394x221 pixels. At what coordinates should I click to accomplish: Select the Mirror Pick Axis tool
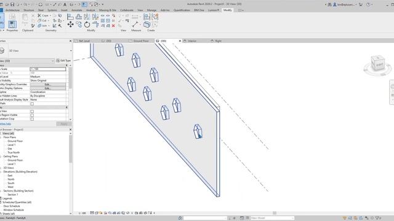[87, 17]
